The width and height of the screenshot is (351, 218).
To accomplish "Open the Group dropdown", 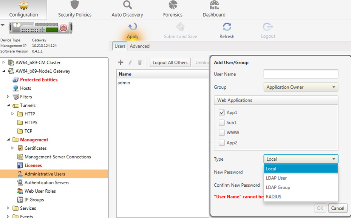I will (x=300, y=87).
